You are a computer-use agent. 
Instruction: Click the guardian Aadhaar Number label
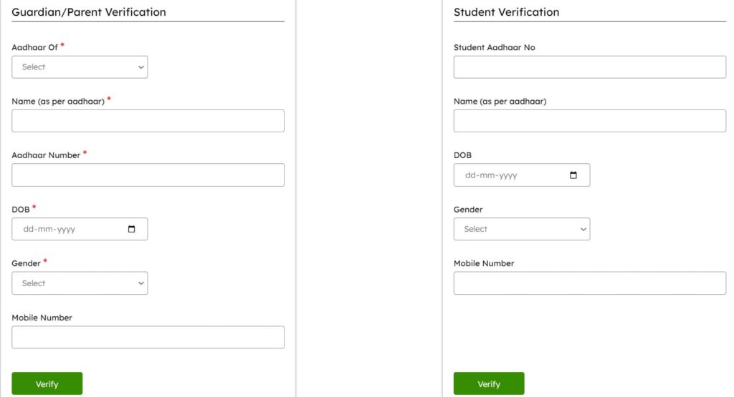(46, 155)
